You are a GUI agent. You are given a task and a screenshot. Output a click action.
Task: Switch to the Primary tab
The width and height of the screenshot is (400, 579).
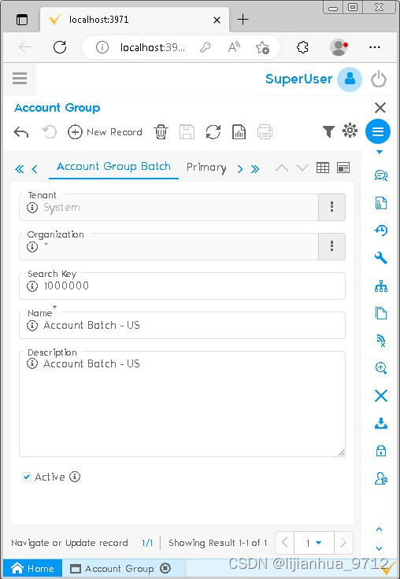(x=206, y=168)
